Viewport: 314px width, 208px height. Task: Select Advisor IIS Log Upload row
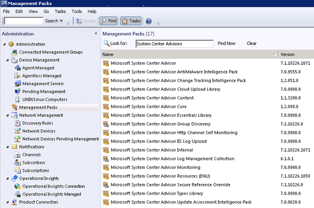tap(207, 141)
